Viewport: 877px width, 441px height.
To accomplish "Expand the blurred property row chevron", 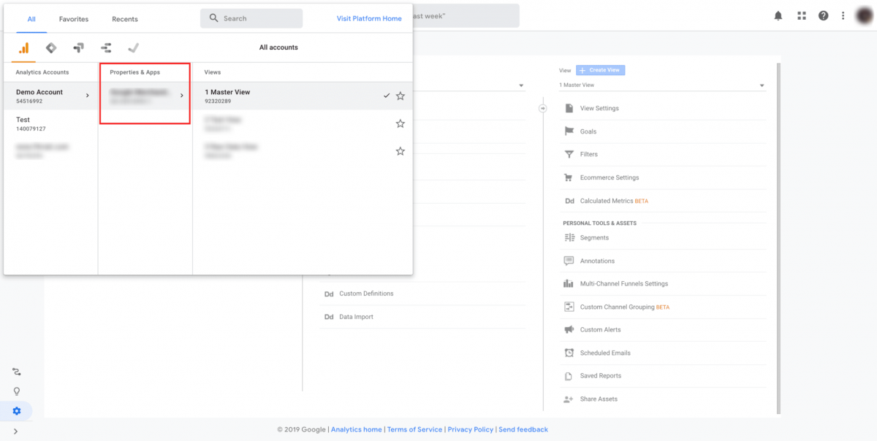I will click(182, 96).
